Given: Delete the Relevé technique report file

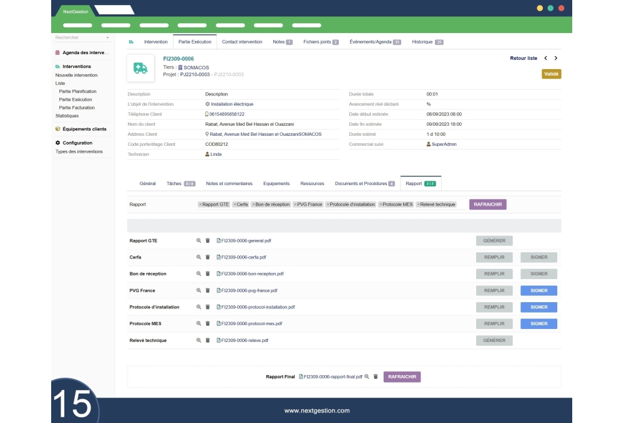Looking at the screenshot, I should [x=208, y=341].
